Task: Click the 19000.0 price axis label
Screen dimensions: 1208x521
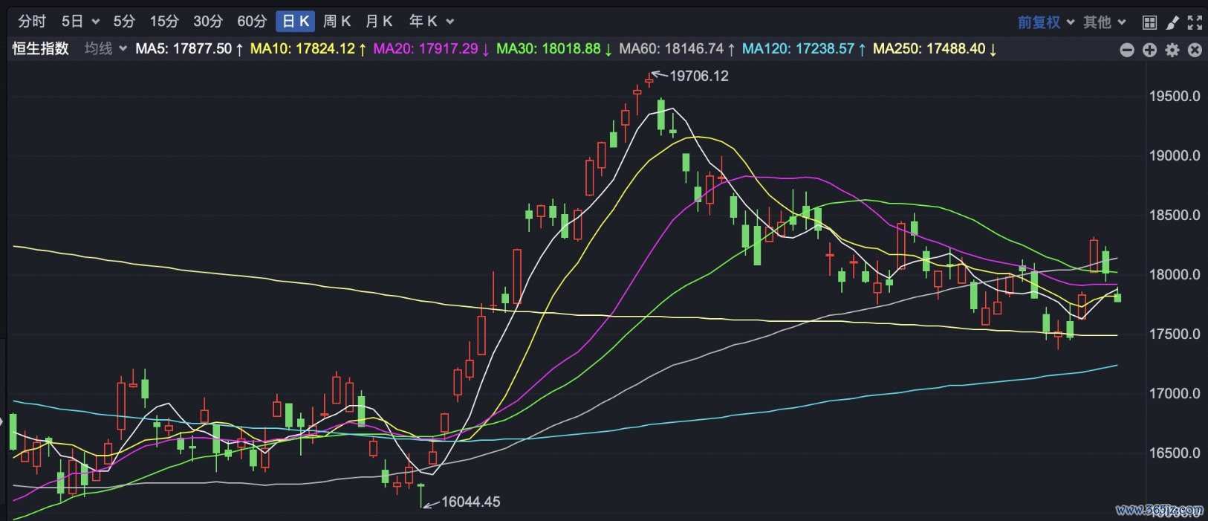Action: pos(1175,155)
